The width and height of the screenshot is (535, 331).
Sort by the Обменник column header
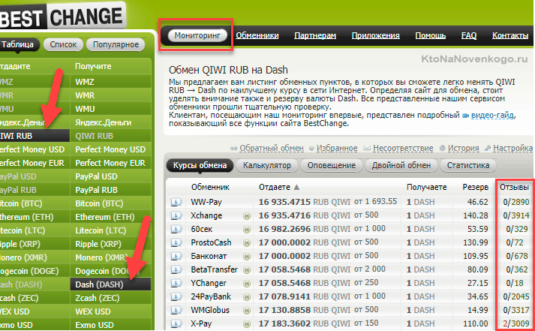(x=210, y=188)
